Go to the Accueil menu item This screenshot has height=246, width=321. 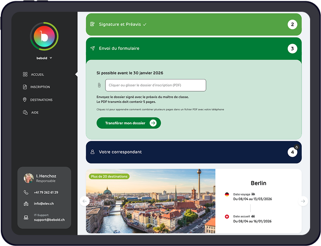(x=37, y=75)
